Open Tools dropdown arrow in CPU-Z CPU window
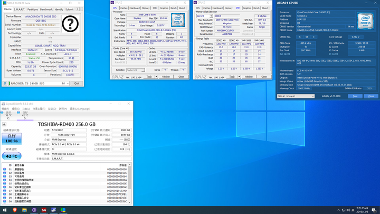The image size is (380, 214). tap(156, 77)
